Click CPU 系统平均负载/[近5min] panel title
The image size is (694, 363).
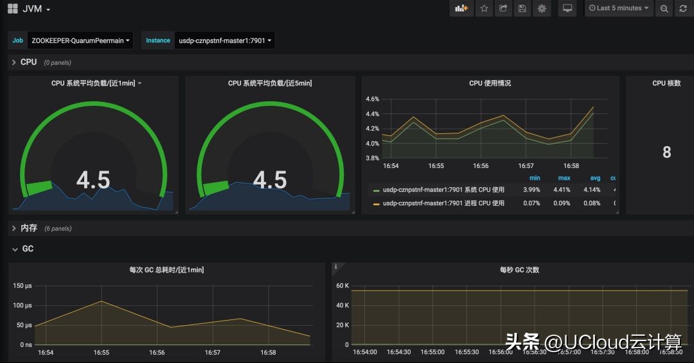coord(270,83)
